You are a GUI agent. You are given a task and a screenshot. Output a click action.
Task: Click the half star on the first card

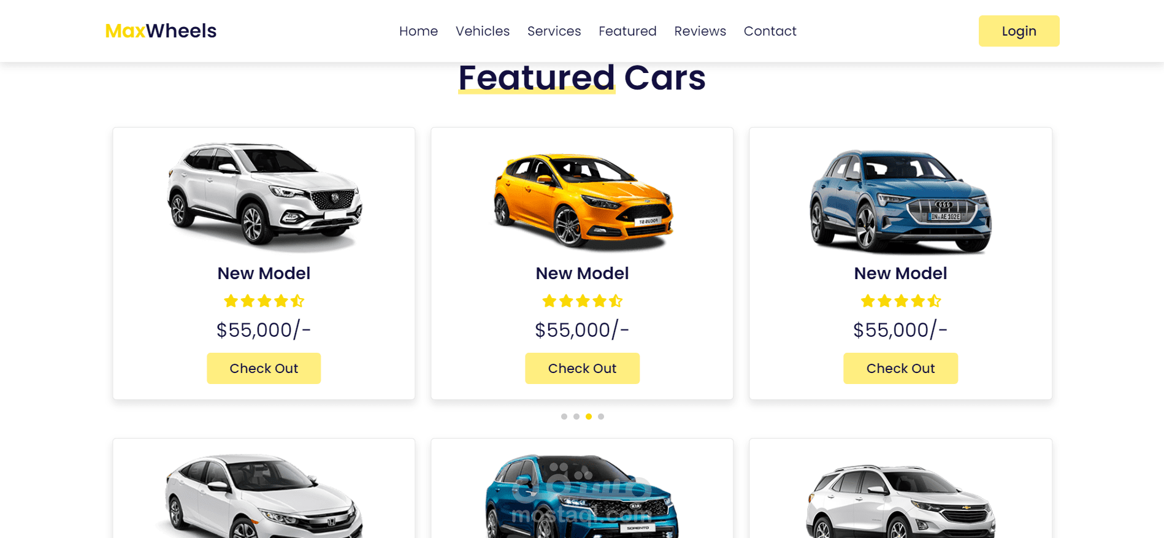coord(297,301)
